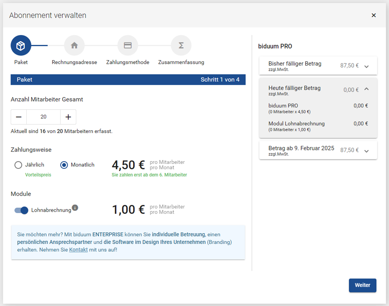The width and height of the screenshot is (389, 306).
Task: Click the Weiter button
Action: (362, 285)
